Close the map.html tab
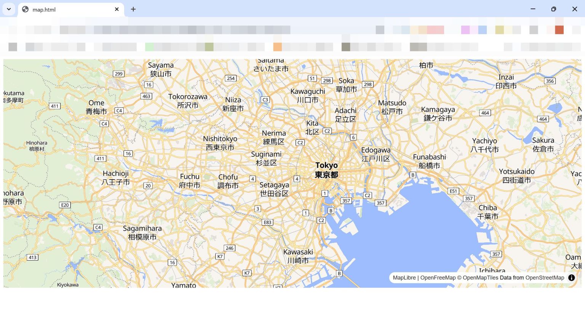This screenshot has width=585, height=328. [117, 10]
